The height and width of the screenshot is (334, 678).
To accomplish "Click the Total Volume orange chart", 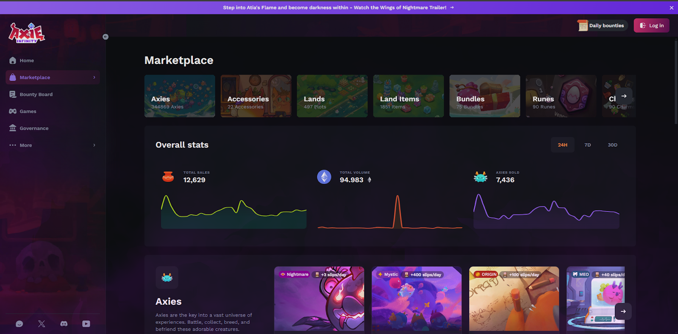I will click(390, 212).
